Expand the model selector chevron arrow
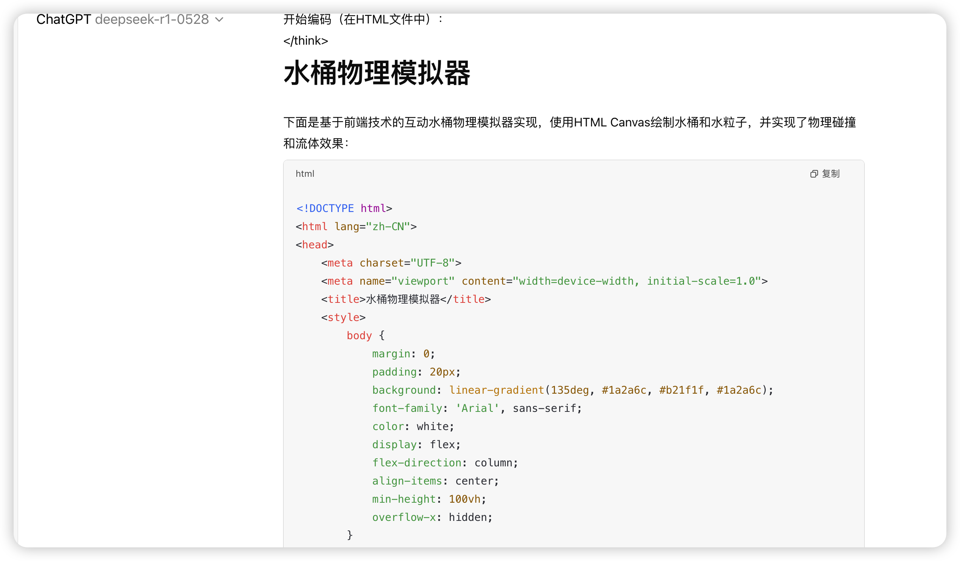The image size is (960, 561). (220, 19)
